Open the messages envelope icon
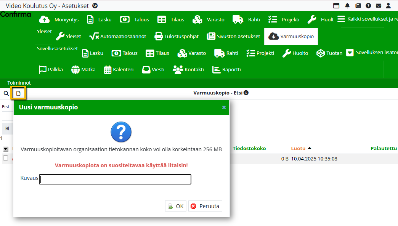The width and height of the screenshot is (398, 226). click(379, 6)
